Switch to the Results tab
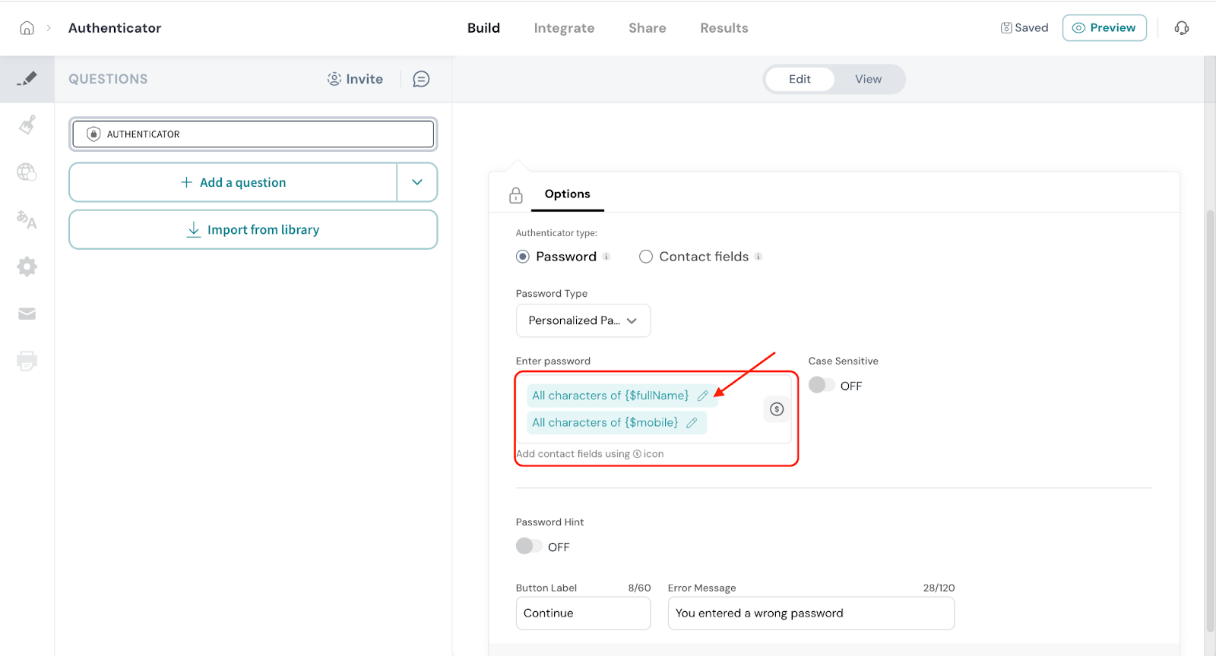This screenshot has width=1216, height=656. [x=724, y=28]
